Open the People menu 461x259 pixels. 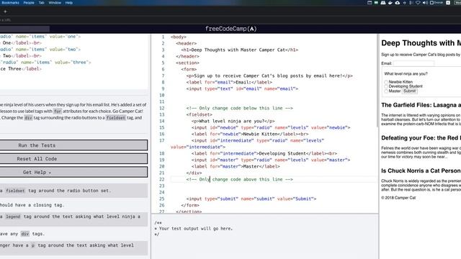pyautogui.click(x=29, y=3)
